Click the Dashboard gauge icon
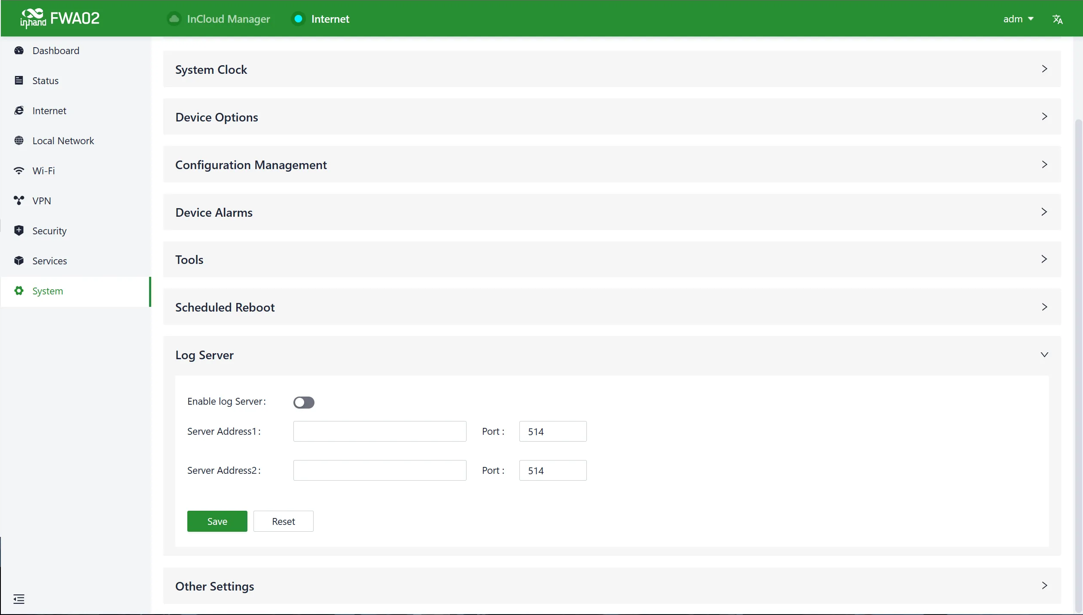Image resolution: width=1083 pixels, height=615 pixels. 19,51
